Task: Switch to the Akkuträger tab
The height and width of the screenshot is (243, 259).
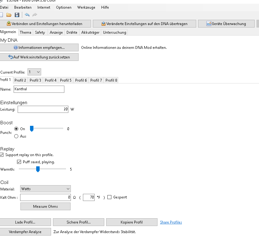Action: [x=90, y=32]
